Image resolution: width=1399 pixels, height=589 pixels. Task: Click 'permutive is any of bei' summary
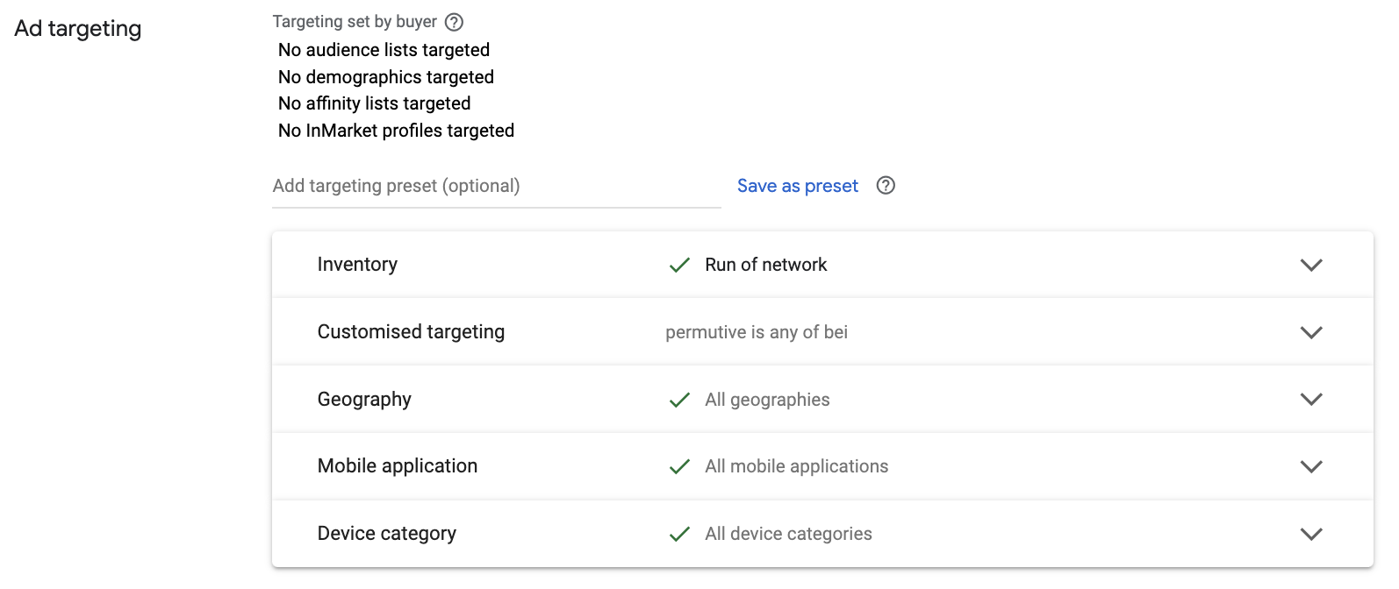[x=757, y=332]
